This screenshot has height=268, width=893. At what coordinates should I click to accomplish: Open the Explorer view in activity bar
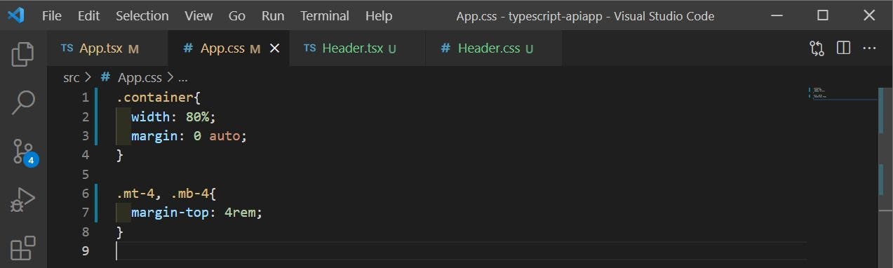[23, 54]
